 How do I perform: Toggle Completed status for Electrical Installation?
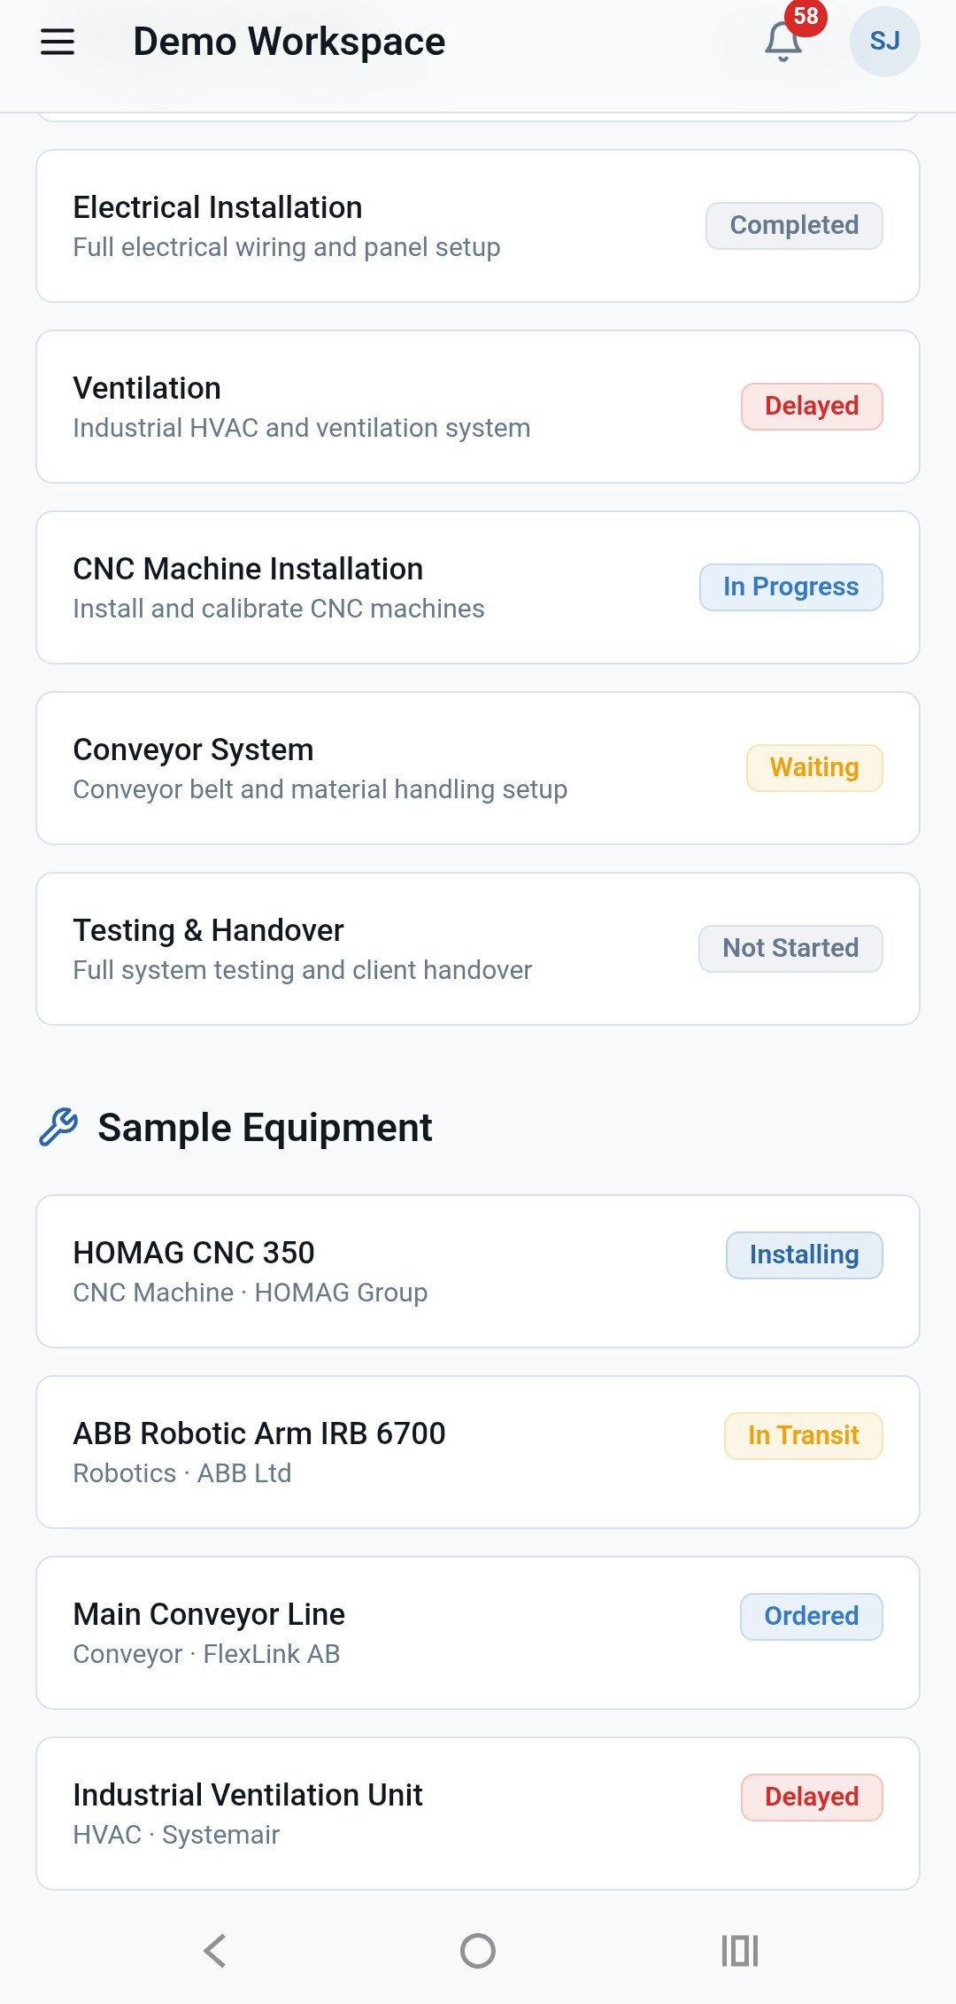793,225
